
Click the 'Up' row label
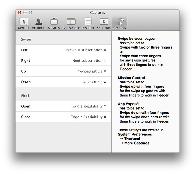(x=23, y=71)
